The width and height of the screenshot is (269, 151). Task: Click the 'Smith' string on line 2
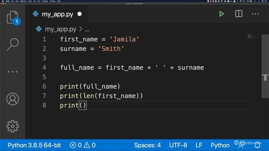(x=111, y=49)
